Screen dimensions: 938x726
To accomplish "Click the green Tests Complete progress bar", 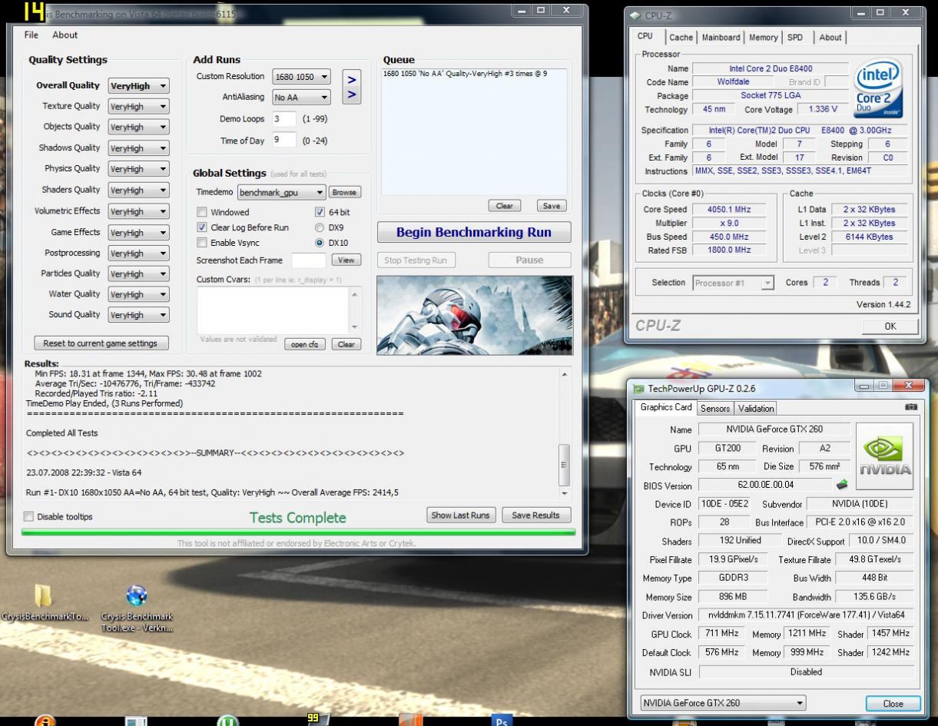I will [298, 532].
